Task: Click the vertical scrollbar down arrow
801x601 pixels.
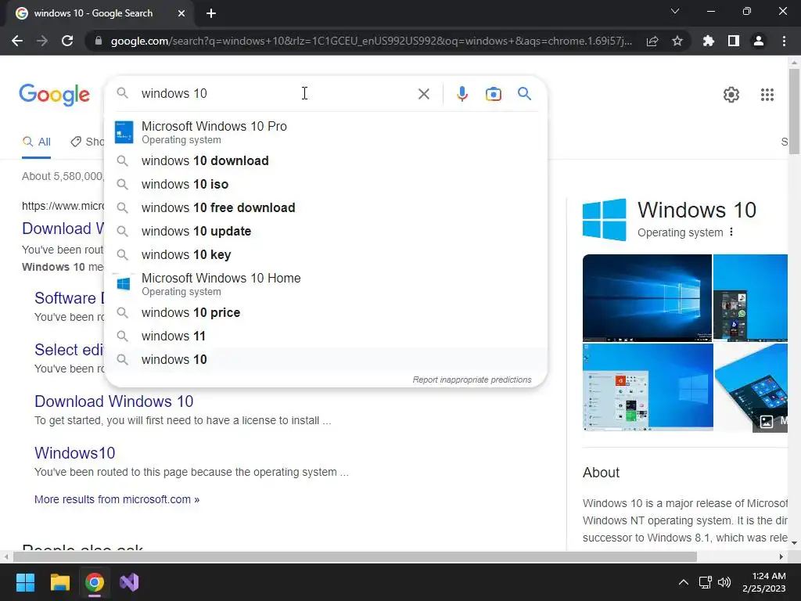Action: pyautogui.click(x=794, y=542)
